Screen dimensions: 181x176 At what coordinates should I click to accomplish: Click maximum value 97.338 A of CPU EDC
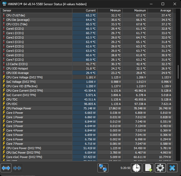(x=140, y=104)
